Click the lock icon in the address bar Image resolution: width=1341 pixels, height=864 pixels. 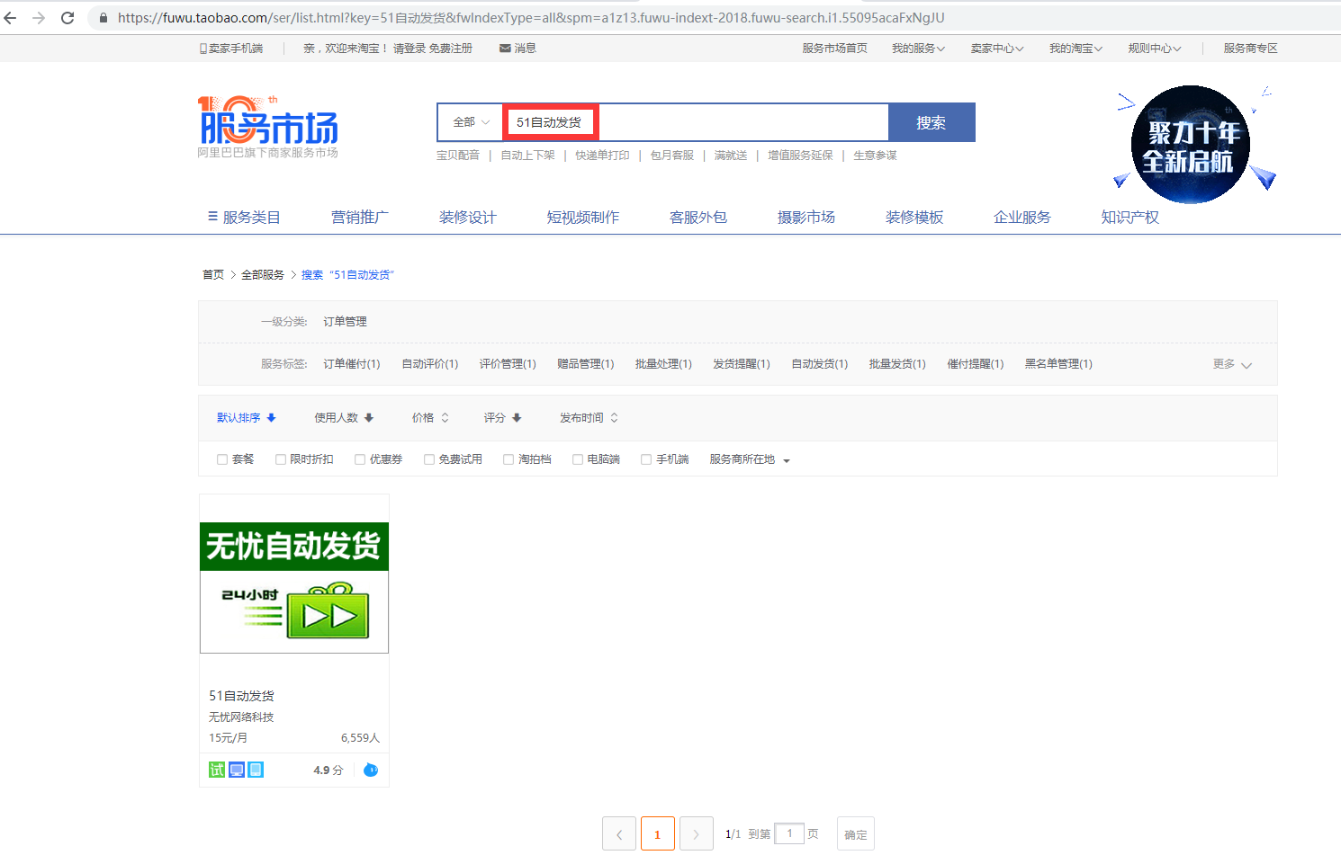pos(103,18)
